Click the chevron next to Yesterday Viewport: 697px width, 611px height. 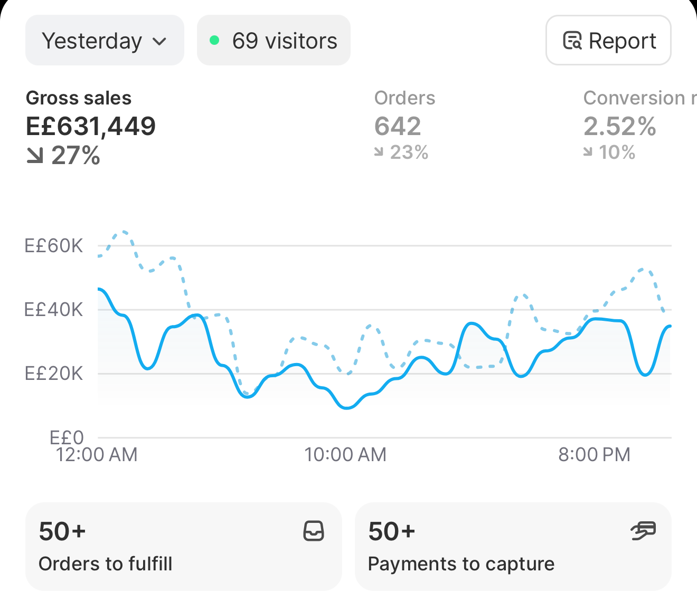click(159, 42)
